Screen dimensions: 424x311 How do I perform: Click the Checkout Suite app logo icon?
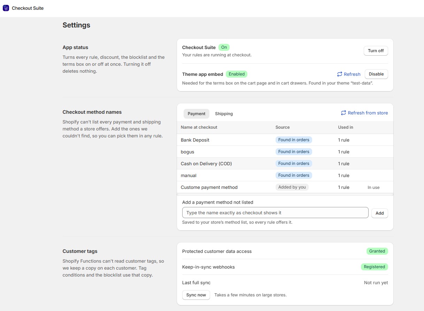click(6, 8)
